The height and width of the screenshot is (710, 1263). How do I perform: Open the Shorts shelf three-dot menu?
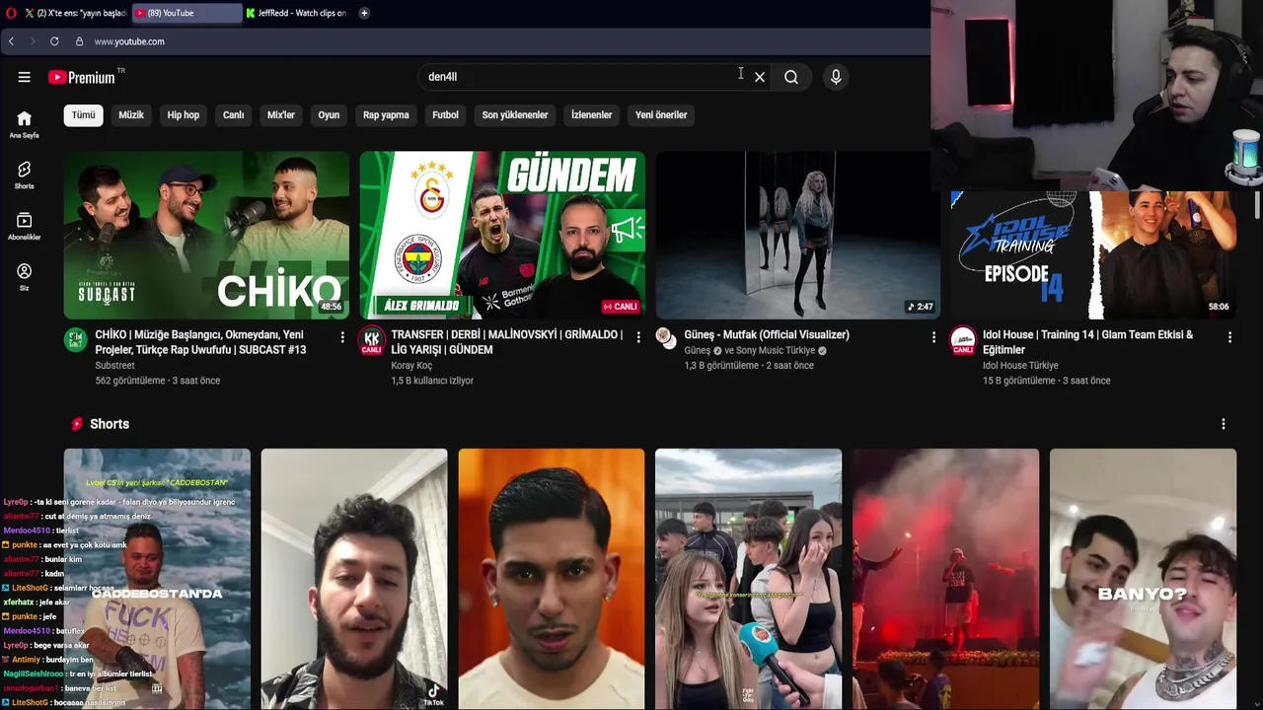coord(1224,424)
